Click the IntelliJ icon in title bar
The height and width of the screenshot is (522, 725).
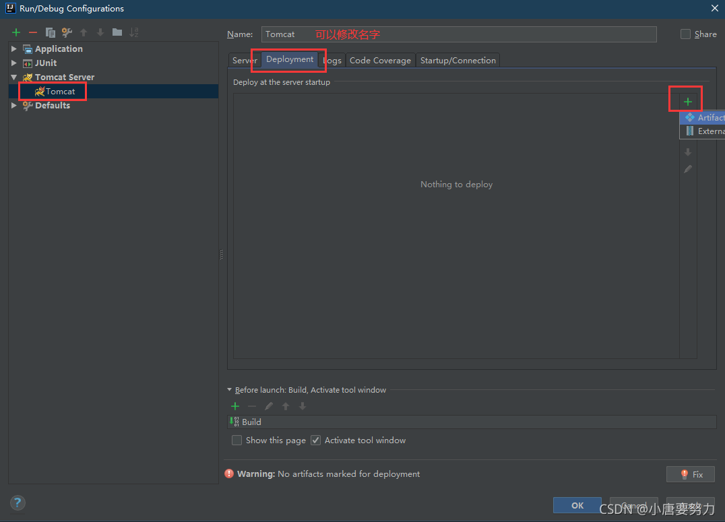tap(10, 8)
